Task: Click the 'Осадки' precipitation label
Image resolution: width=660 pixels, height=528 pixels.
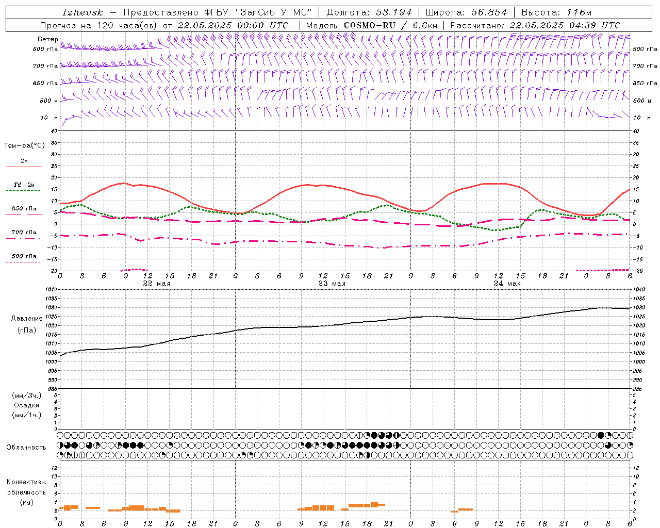Action: click(27, 405)
